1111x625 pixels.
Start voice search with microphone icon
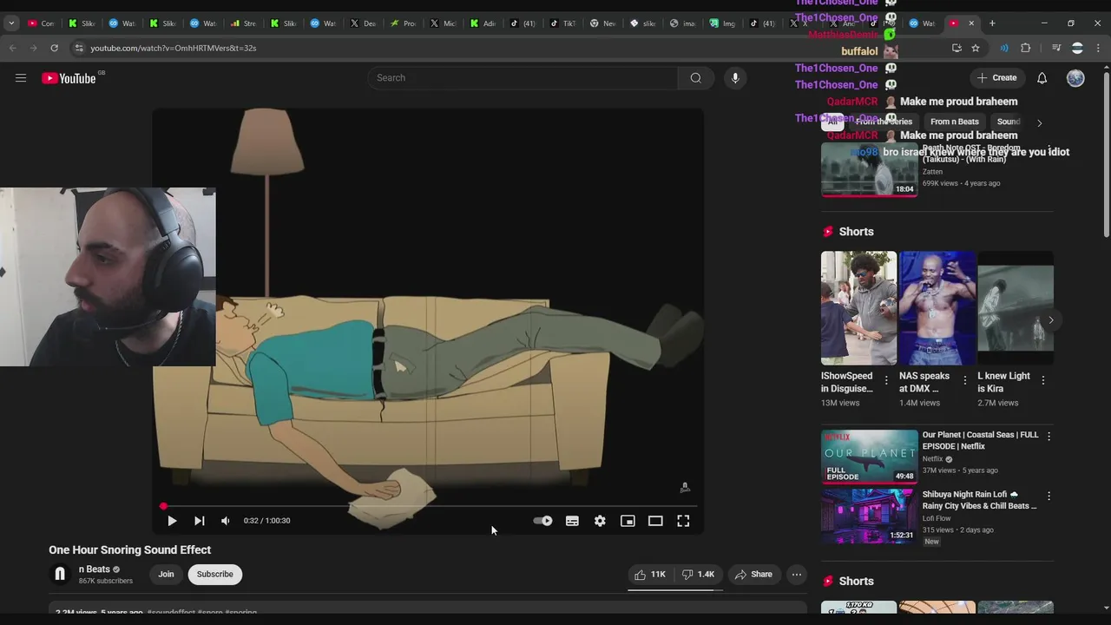tap(735, 78)
